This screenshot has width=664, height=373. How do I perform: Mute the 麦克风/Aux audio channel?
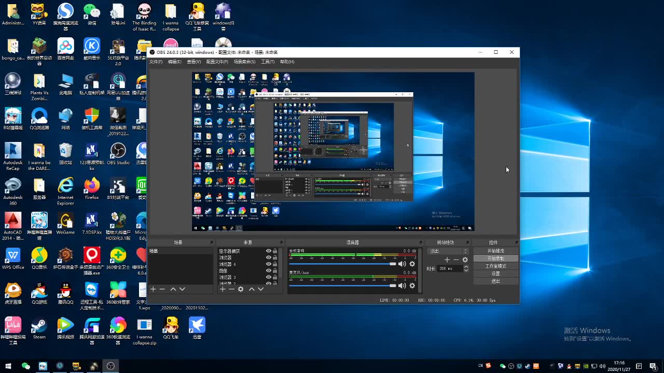point(402,285)
